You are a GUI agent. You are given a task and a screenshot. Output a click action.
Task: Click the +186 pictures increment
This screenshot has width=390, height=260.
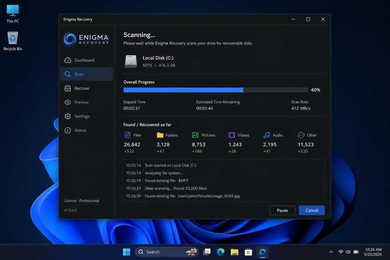click(197, 151)
